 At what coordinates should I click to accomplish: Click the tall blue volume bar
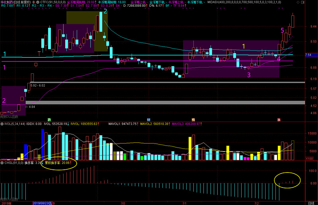[x=43, y=144]
